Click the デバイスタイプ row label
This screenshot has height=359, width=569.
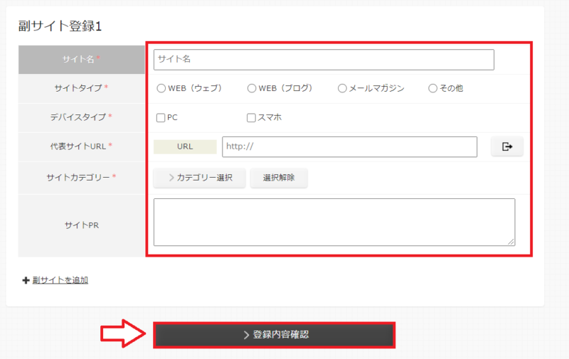(x=81, y=117)
